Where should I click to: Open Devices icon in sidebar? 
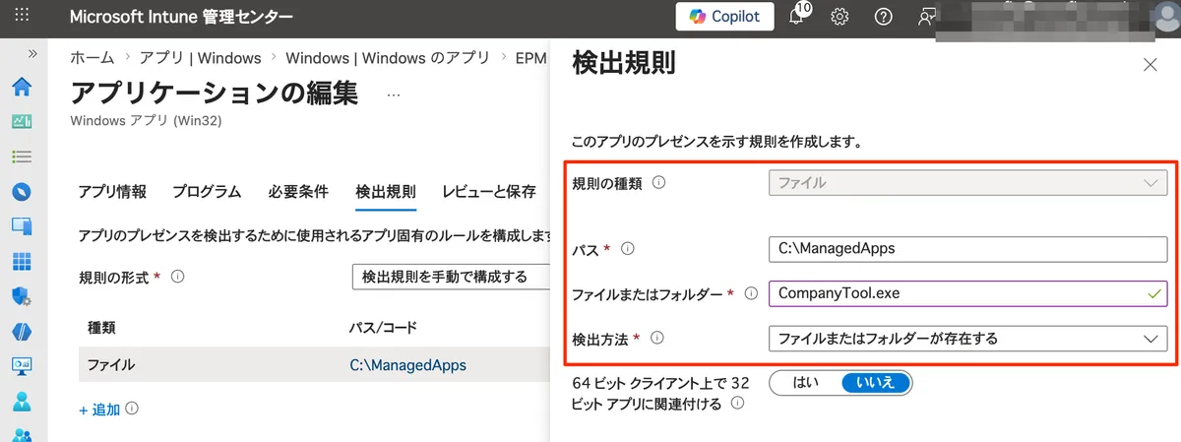[x=22, y=225]
